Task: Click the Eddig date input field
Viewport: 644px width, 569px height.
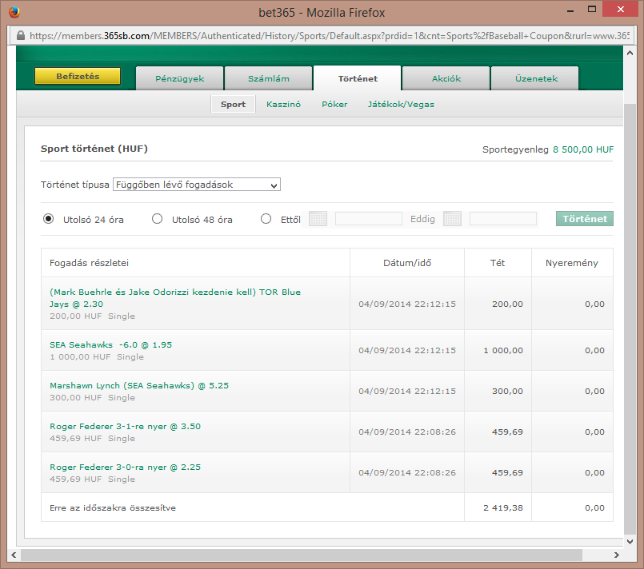Action: pos(503,219)
